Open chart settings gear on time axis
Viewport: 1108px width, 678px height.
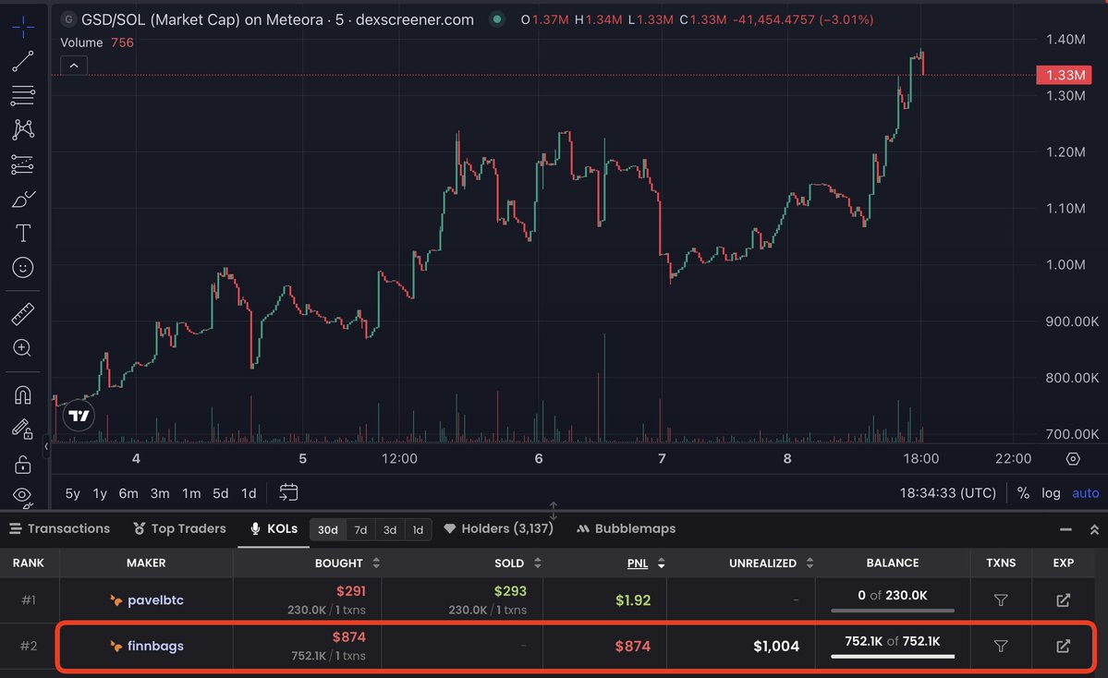(x=1073, y=459)
